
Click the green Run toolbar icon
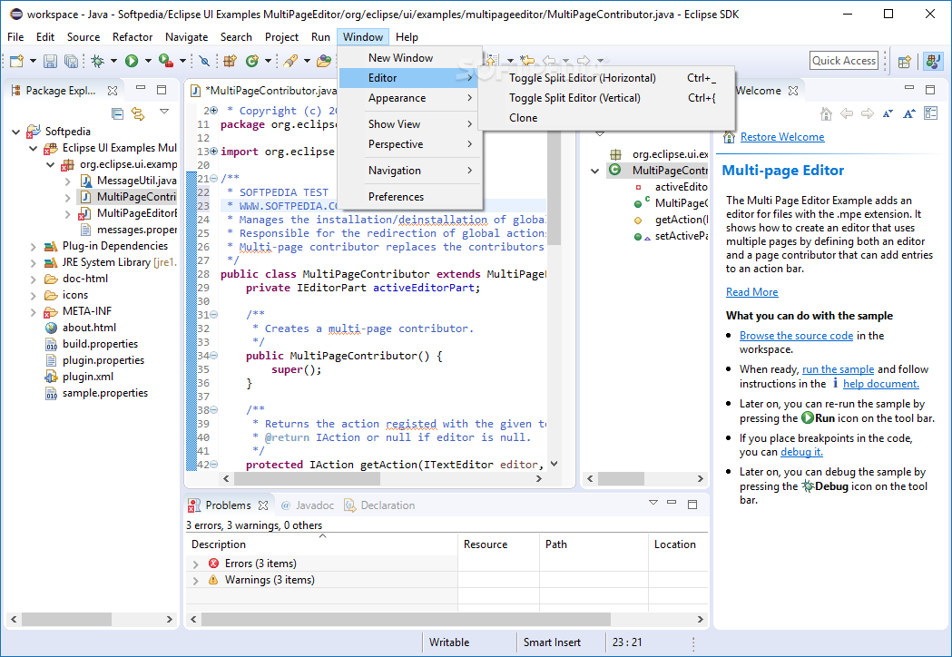coord(132,61)
